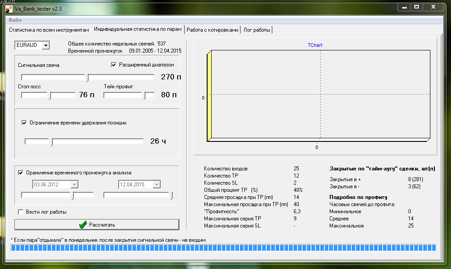Viewport: 451px width, 269px height.
Task: Click the end date slider handle
Action: tap(171, 196)
